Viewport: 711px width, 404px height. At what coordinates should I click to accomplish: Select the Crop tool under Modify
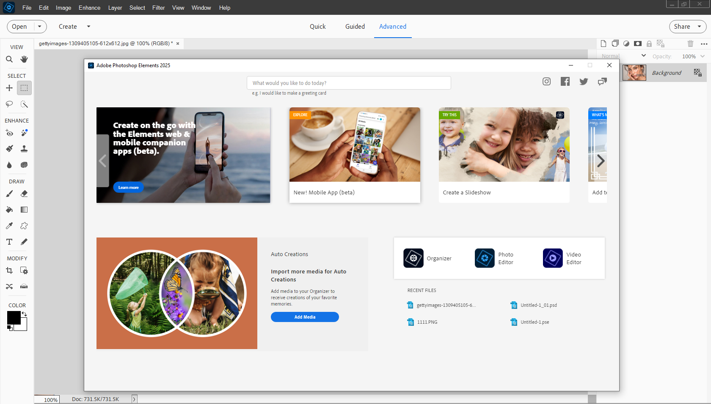pyautogui.click(x=9, y=270)
